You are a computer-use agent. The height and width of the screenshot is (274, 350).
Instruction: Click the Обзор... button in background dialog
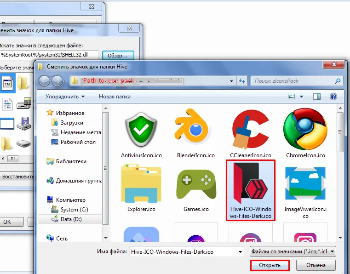[118, 55]
